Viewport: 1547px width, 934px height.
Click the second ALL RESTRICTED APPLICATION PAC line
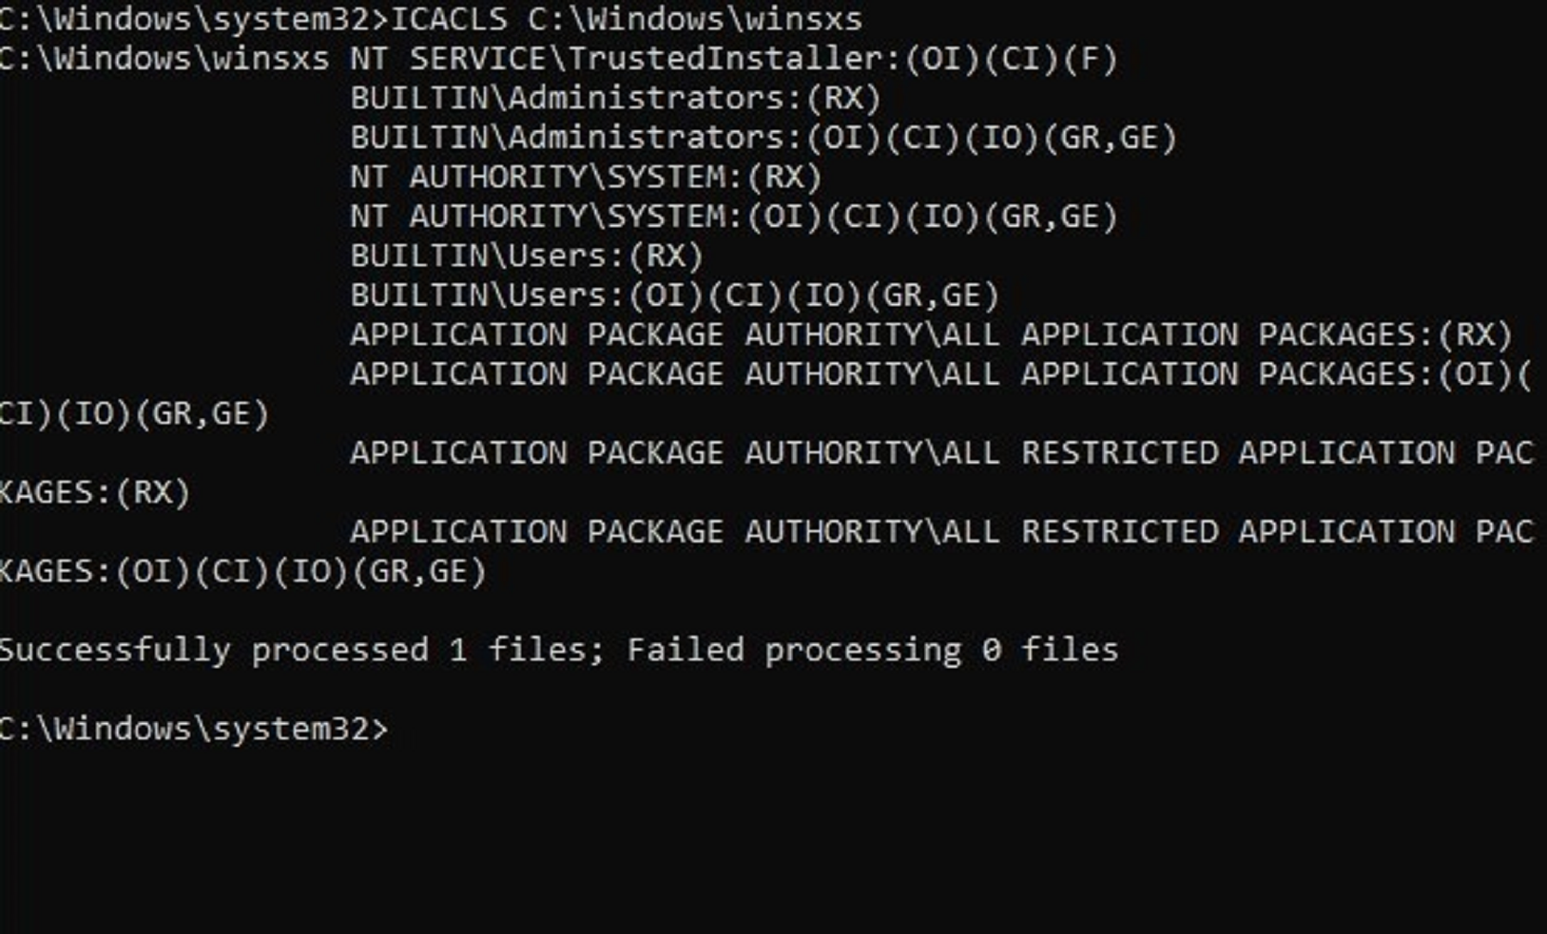tap(940, 532)
